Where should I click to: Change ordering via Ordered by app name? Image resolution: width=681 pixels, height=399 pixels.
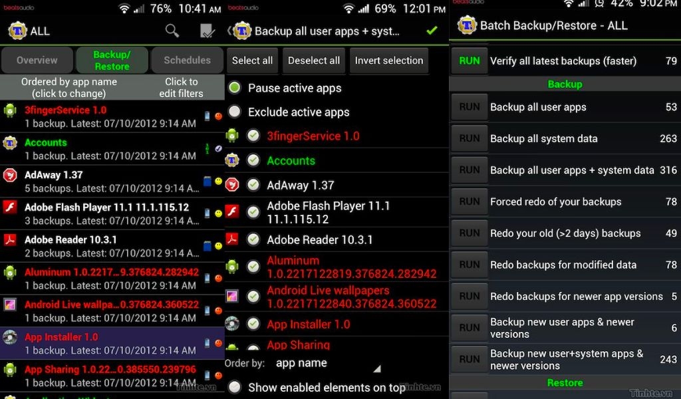tap(69, 87)
